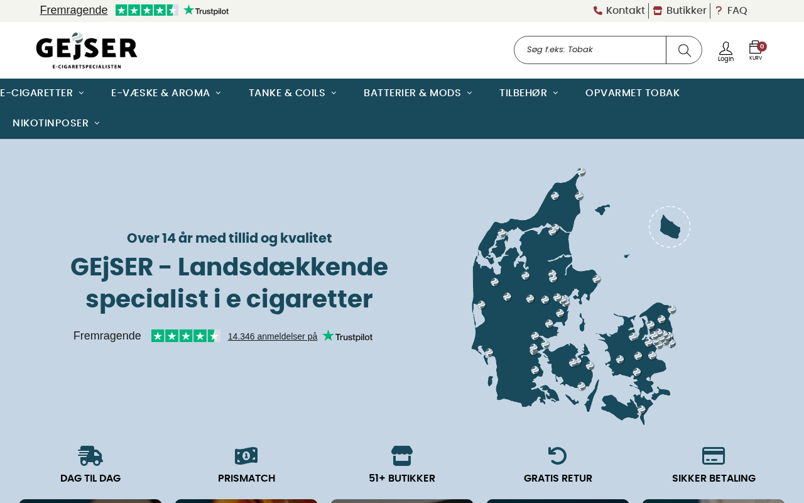Click the delivery truck Dag til dag icon

click(90, 456)
